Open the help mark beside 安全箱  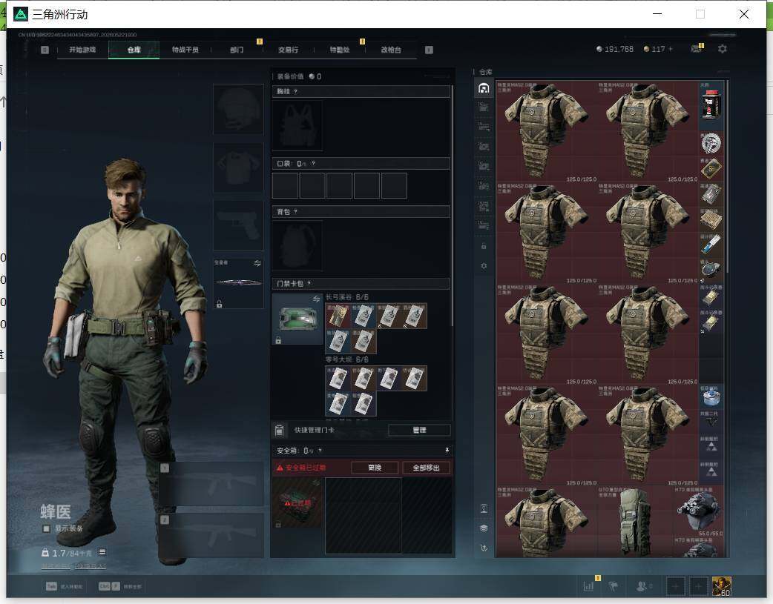(320, 451)
